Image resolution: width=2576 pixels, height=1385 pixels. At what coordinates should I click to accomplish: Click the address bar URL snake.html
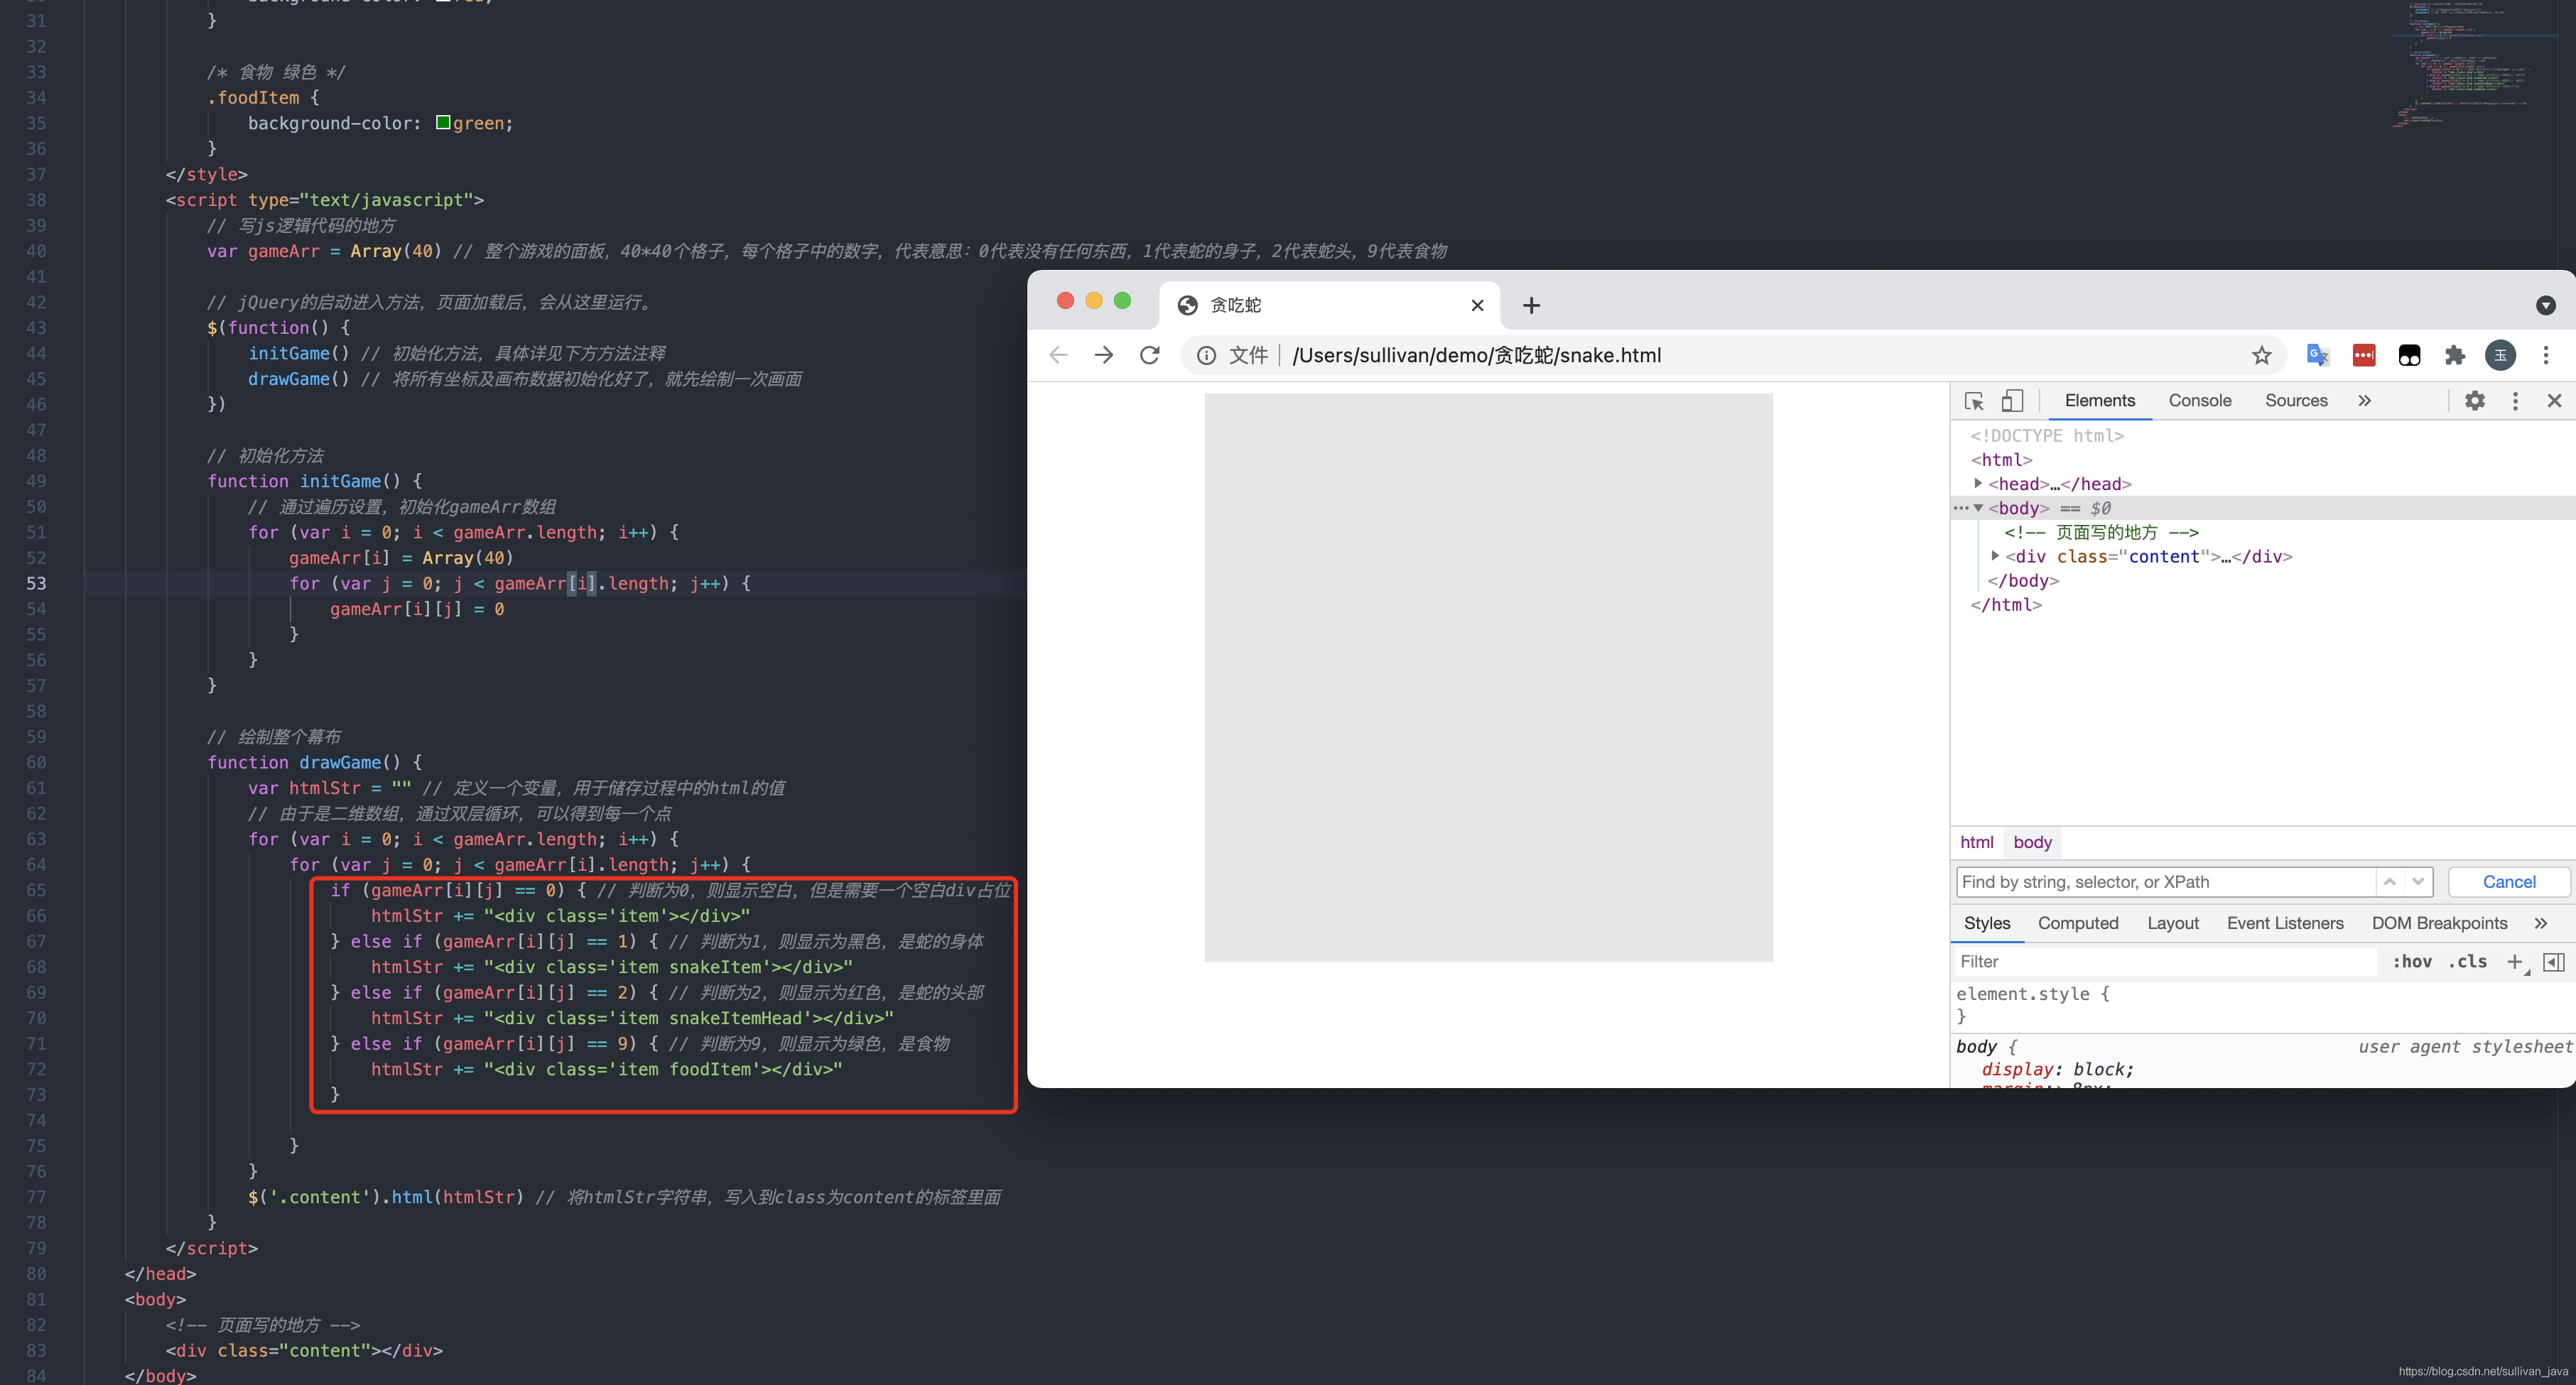tap(1476, 355)
